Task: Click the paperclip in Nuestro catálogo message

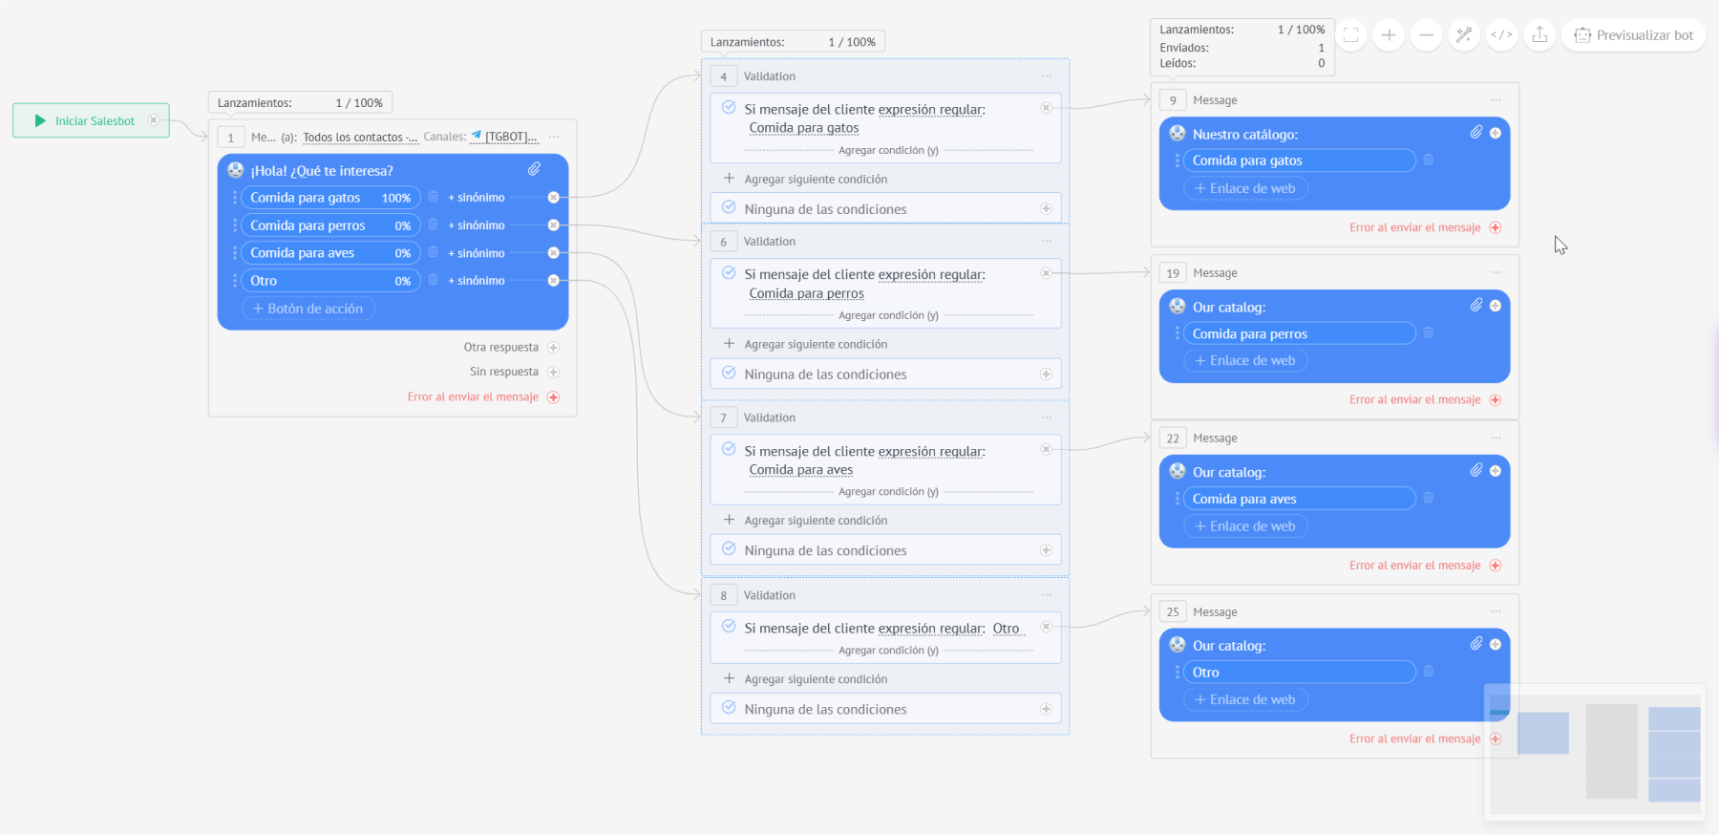Action: click(1475, 133)
